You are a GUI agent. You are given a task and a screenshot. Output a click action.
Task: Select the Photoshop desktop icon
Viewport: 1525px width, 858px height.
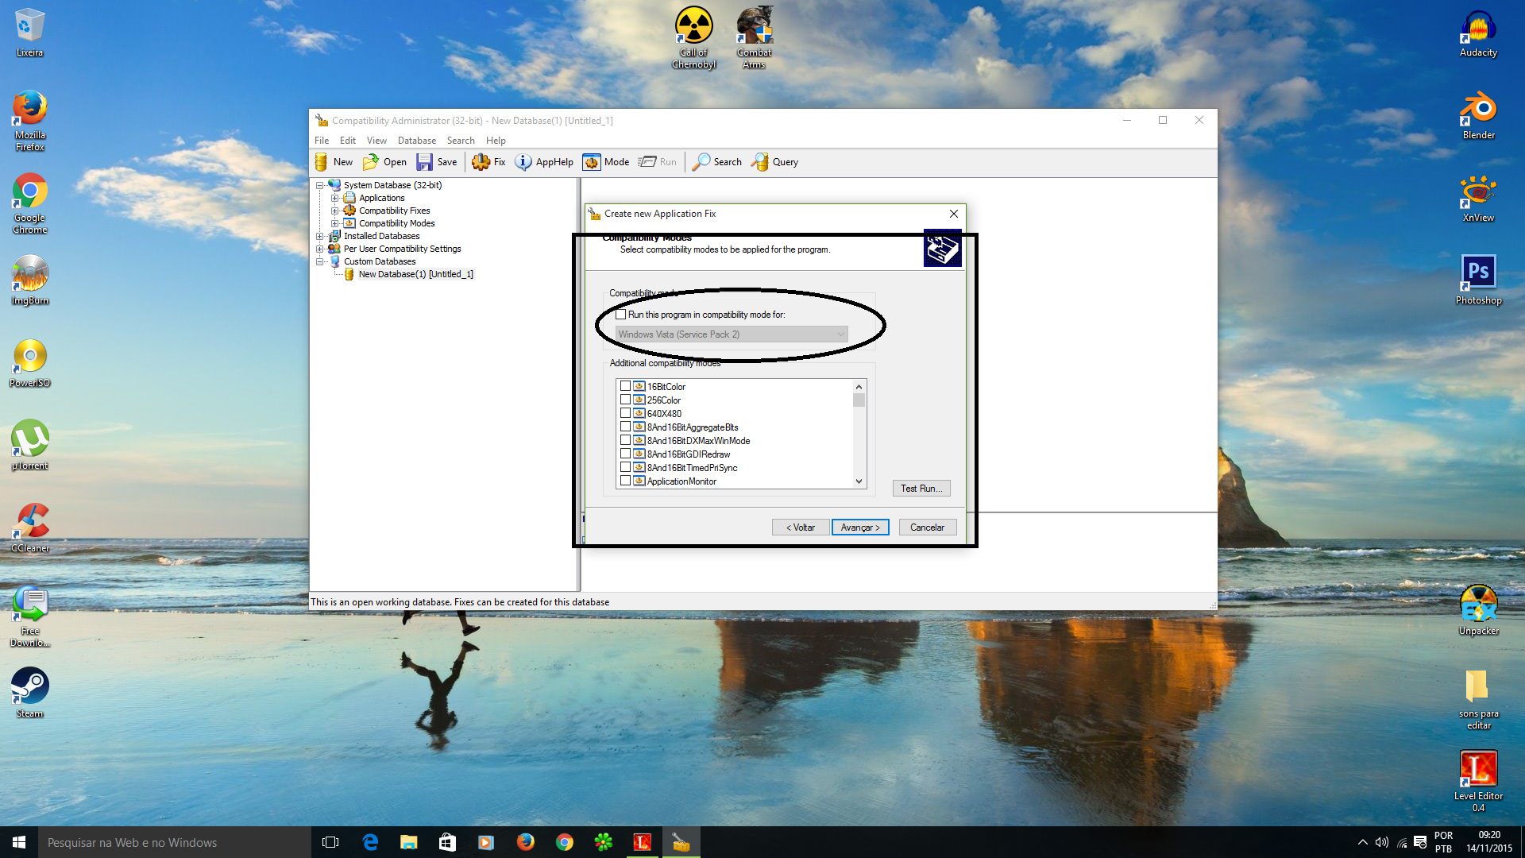point(1478,280)
